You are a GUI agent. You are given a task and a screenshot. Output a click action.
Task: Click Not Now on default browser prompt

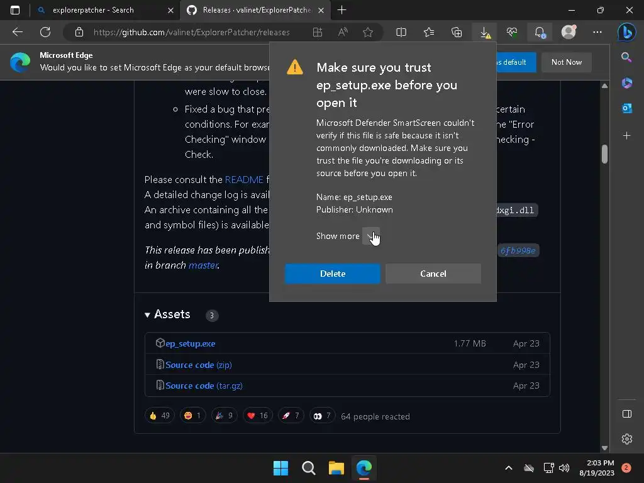[x=567, y=62]
